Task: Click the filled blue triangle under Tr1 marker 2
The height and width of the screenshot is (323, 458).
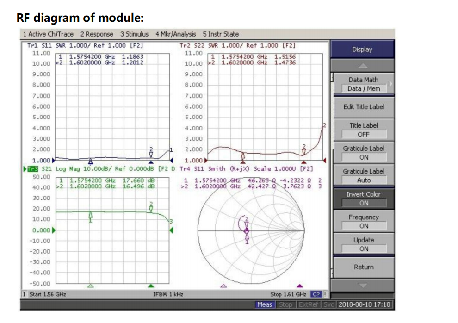Action: pos(151,162)
